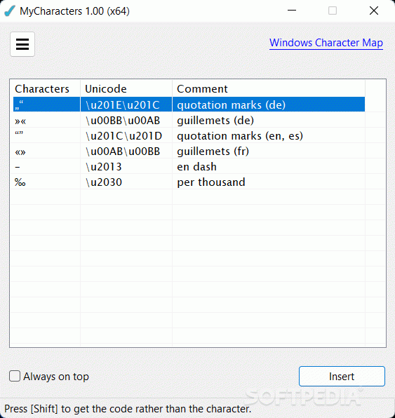The image size is (395, 418).
Task: Click the MyCharacters app icon in title bar
Action: pyautogui.click(x=10, y=11)
